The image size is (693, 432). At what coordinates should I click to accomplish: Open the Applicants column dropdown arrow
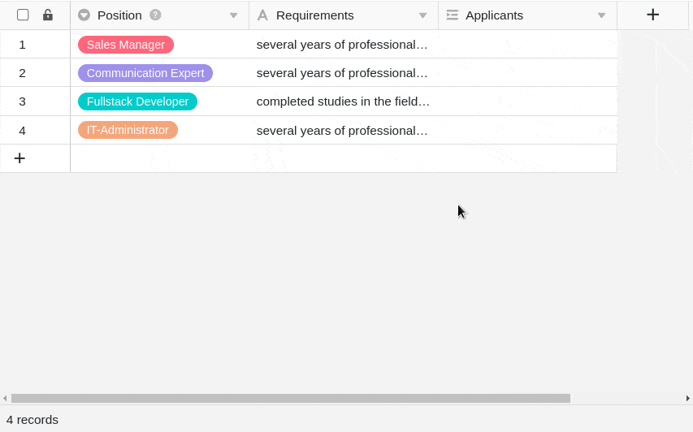point(601,15)
